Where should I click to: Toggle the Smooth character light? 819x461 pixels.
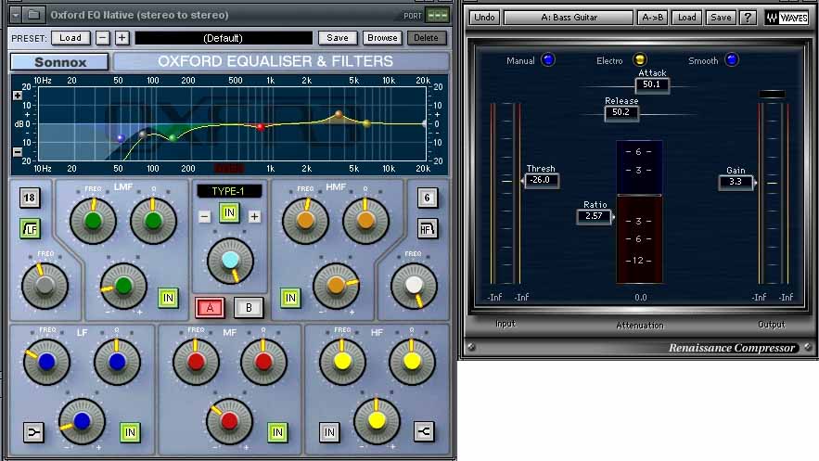(732, 59)
